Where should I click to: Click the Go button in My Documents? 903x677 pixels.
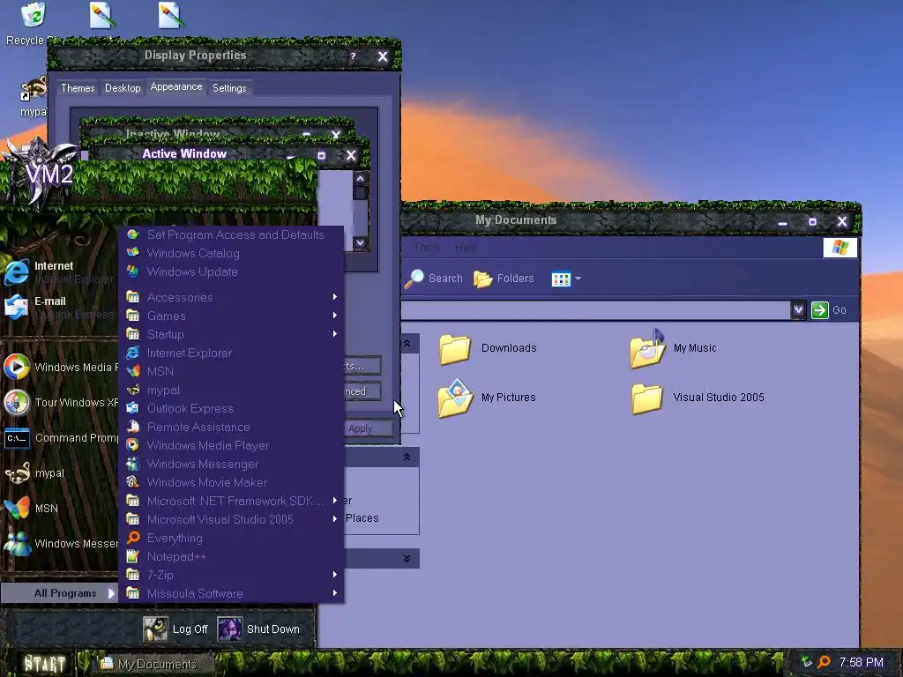(x=829, y=309)
